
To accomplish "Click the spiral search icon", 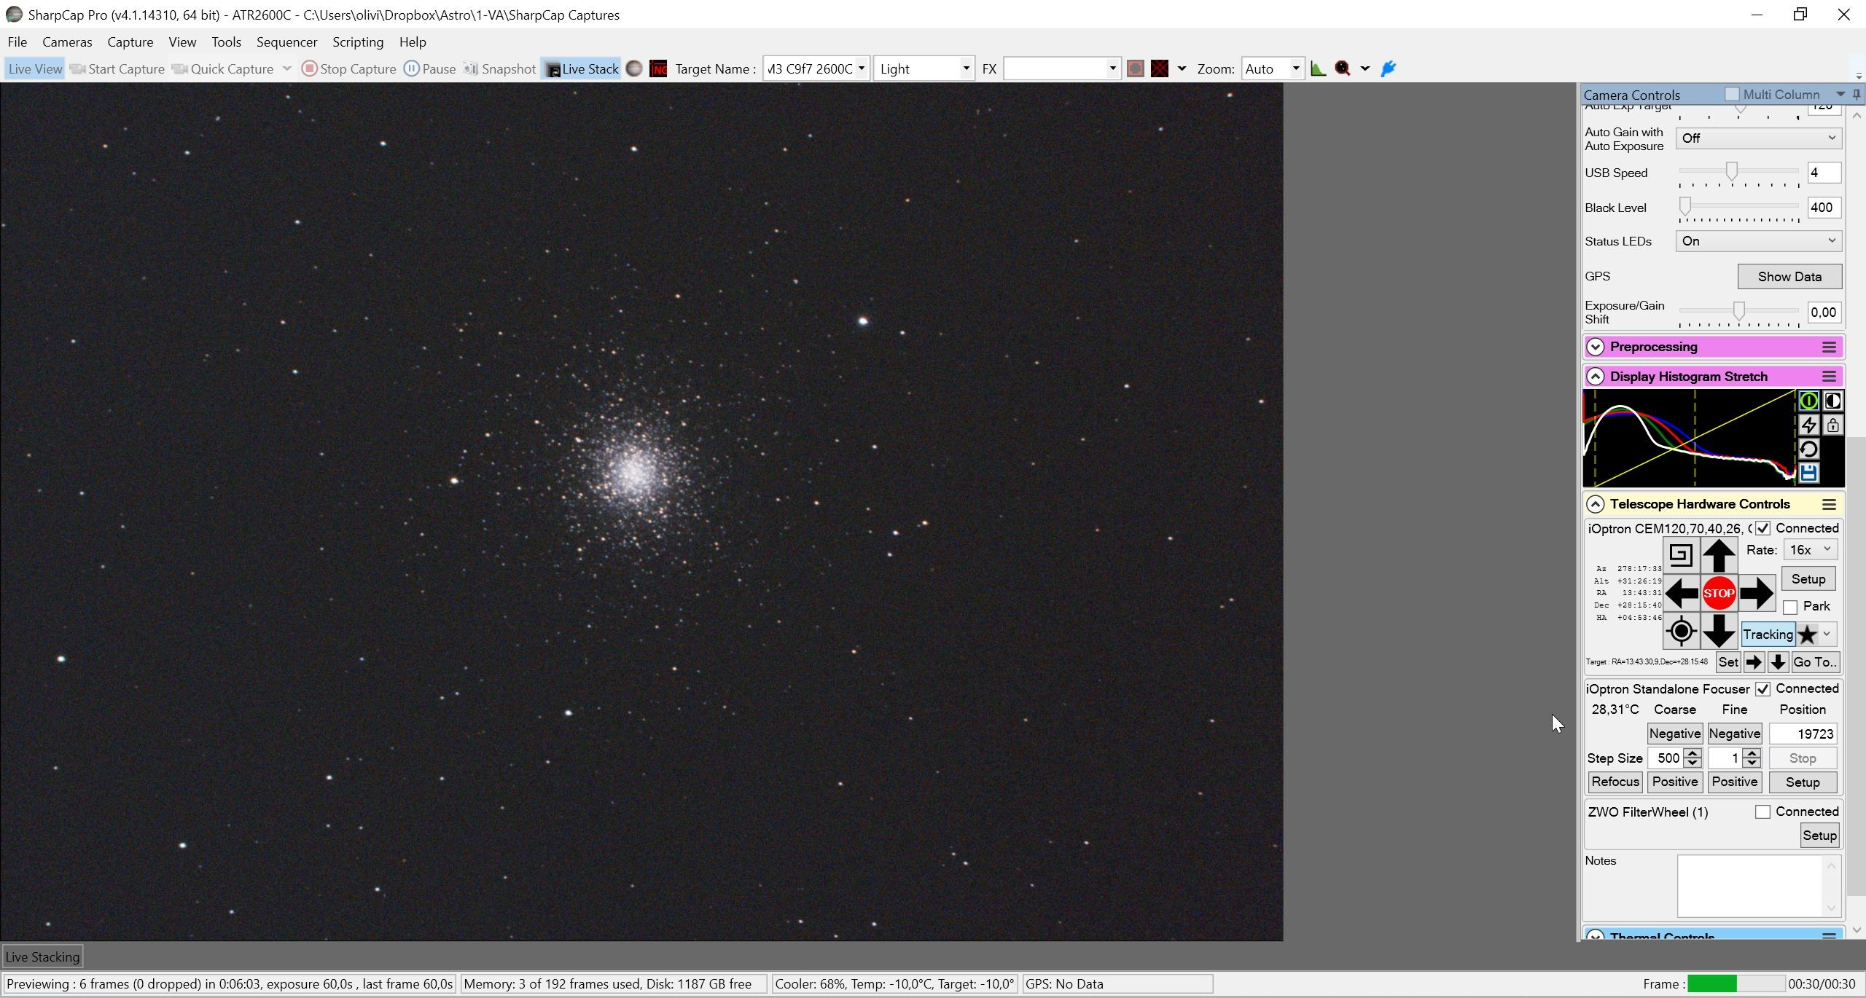I will coord(1681,555).
